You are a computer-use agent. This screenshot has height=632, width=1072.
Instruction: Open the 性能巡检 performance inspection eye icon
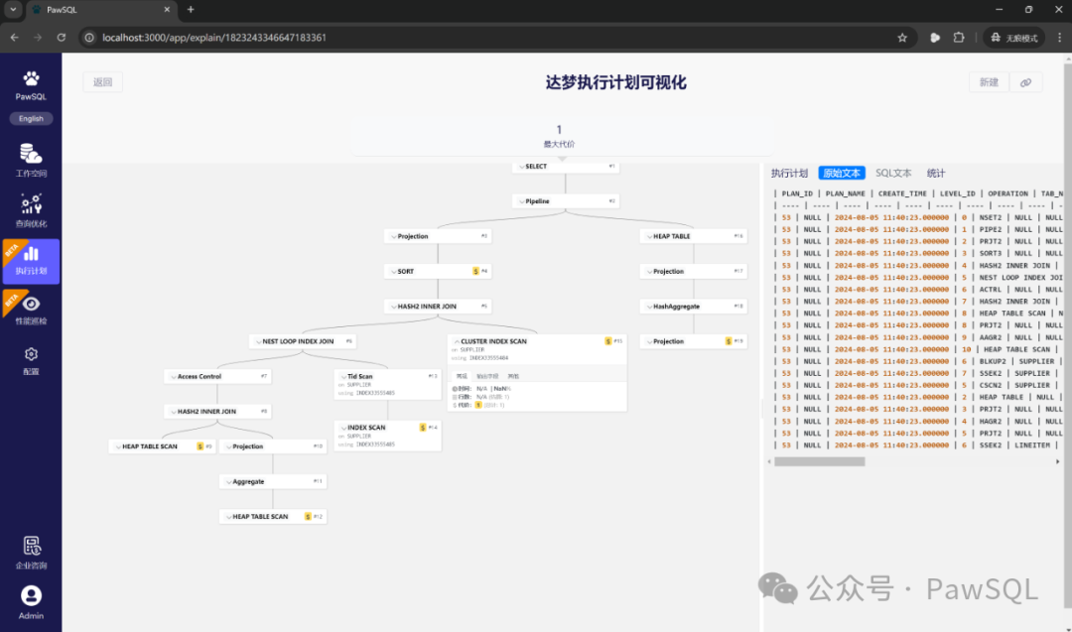tap(31, 304)
